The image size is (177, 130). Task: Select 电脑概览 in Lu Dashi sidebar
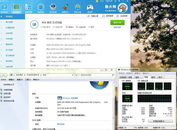click(x=12, y=17)
